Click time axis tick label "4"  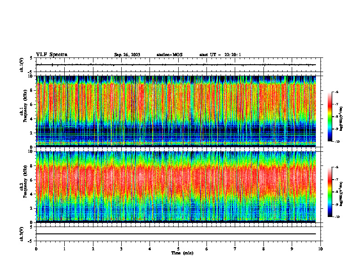[x=150, y=249]
